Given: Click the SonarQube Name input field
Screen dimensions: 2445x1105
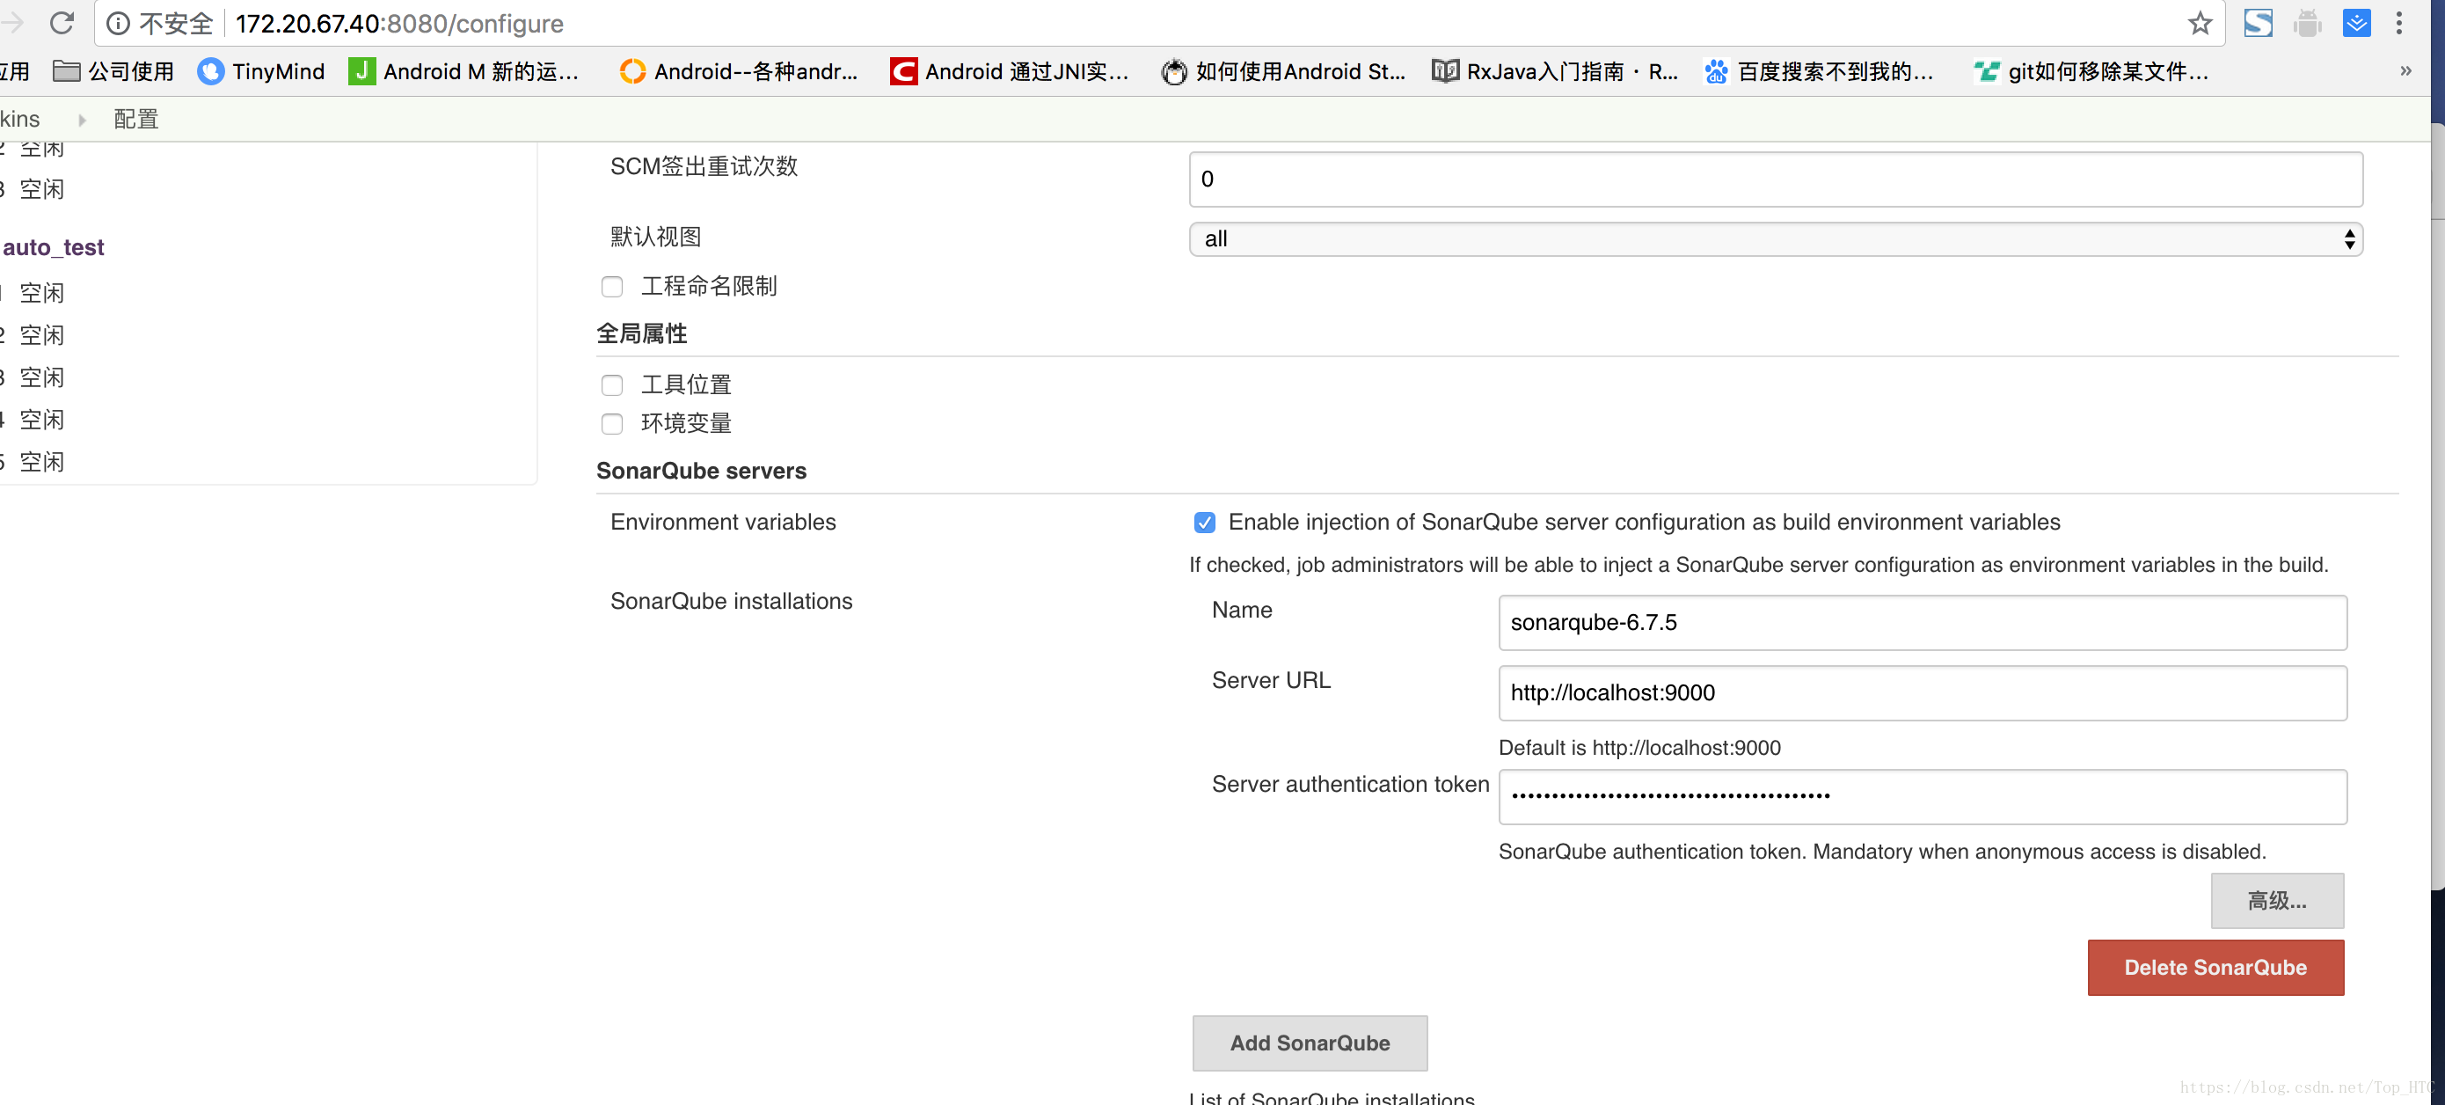Looking at the screenshot, I should (x=1922, y=623).
